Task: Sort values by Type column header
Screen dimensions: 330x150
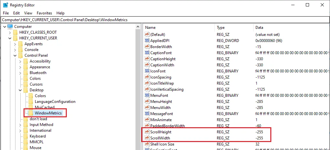Action: tap(234, 28)
